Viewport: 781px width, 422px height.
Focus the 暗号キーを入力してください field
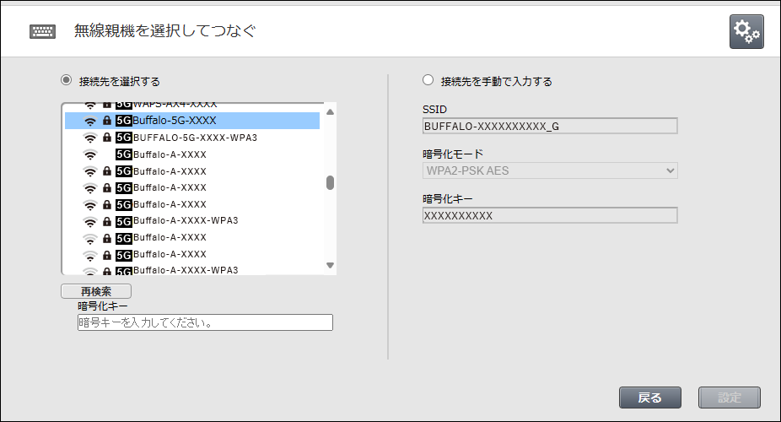tap(205, 322)
